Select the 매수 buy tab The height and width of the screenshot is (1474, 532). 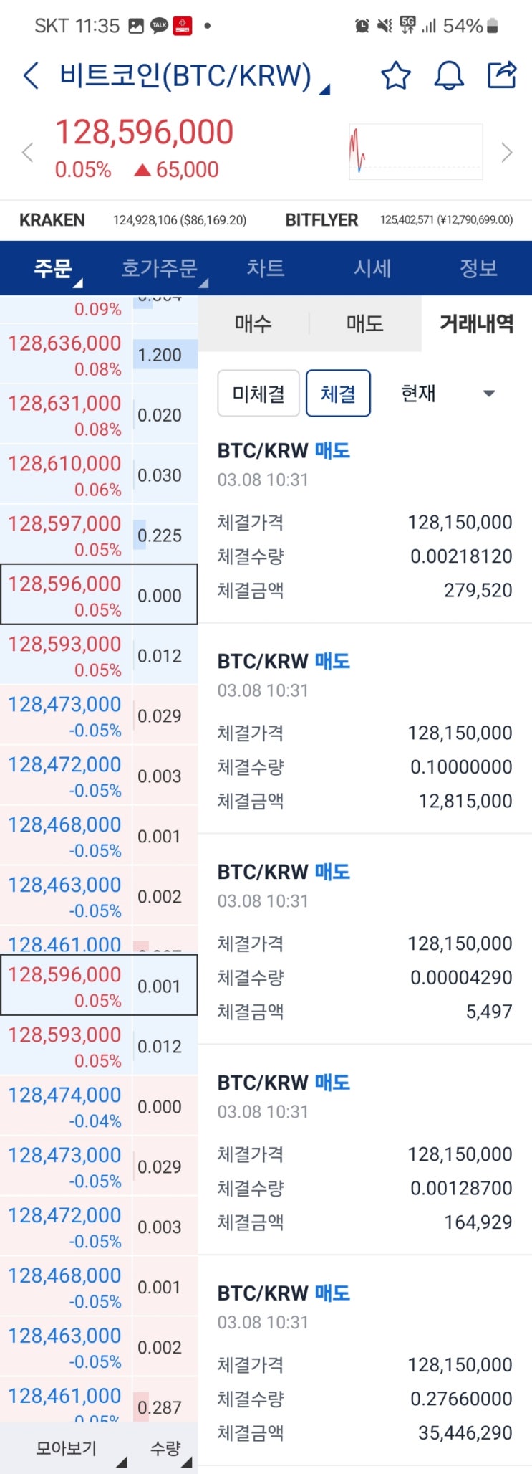tap(253, 324)
